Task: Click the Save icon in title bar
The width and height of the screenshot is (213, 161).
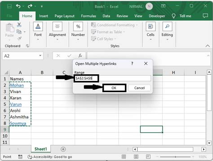Action: tap(9, 6)
